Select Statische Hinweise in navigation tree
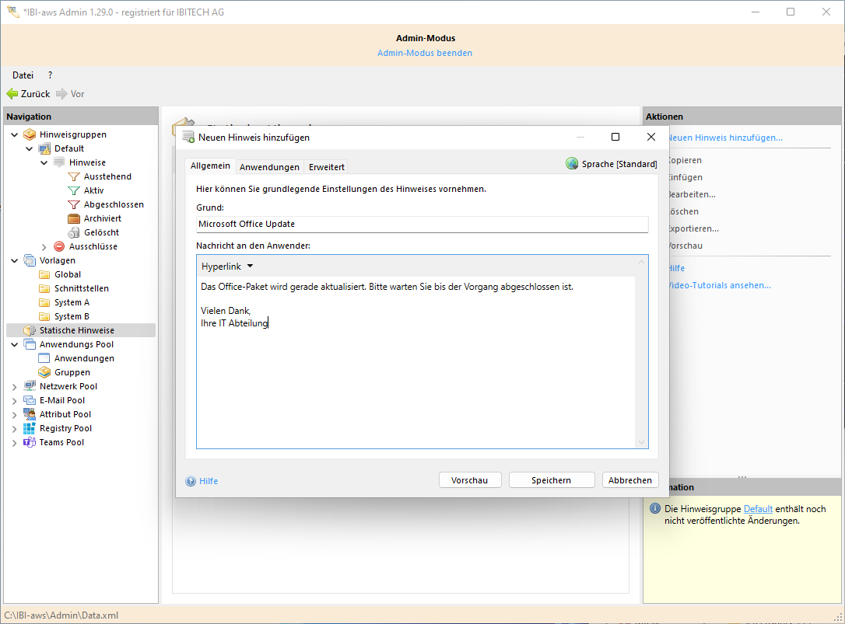Screen dimensions: 845x624 click(78, 330)
